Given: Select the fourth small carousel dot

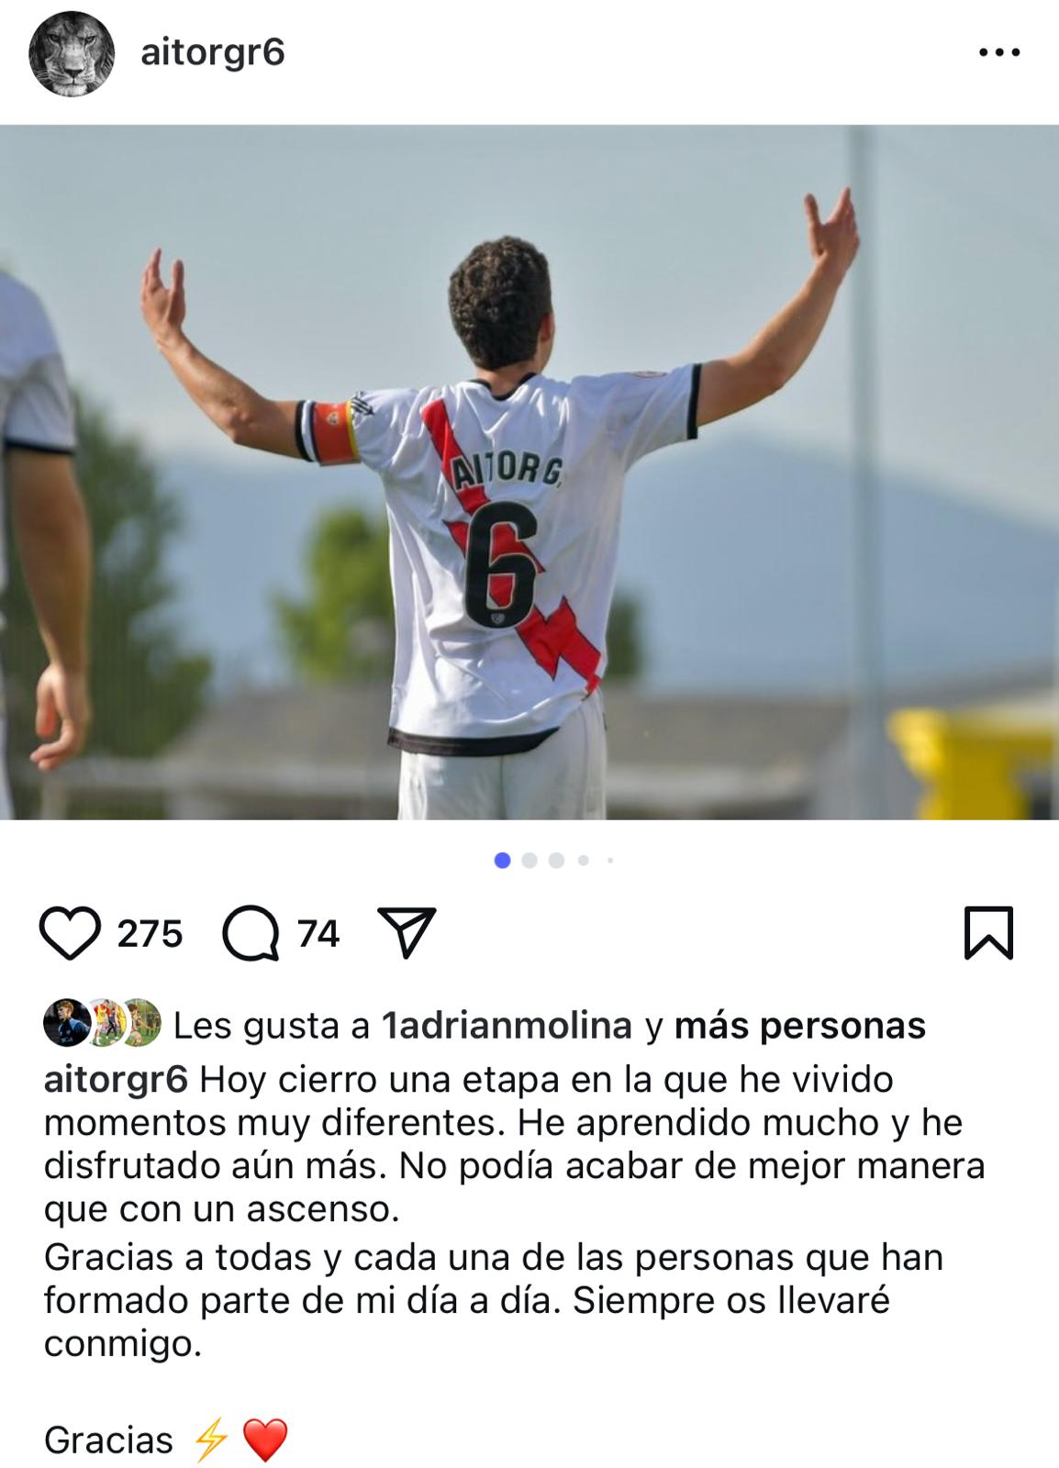Looking at the screenshot, I should coord(584,861).
